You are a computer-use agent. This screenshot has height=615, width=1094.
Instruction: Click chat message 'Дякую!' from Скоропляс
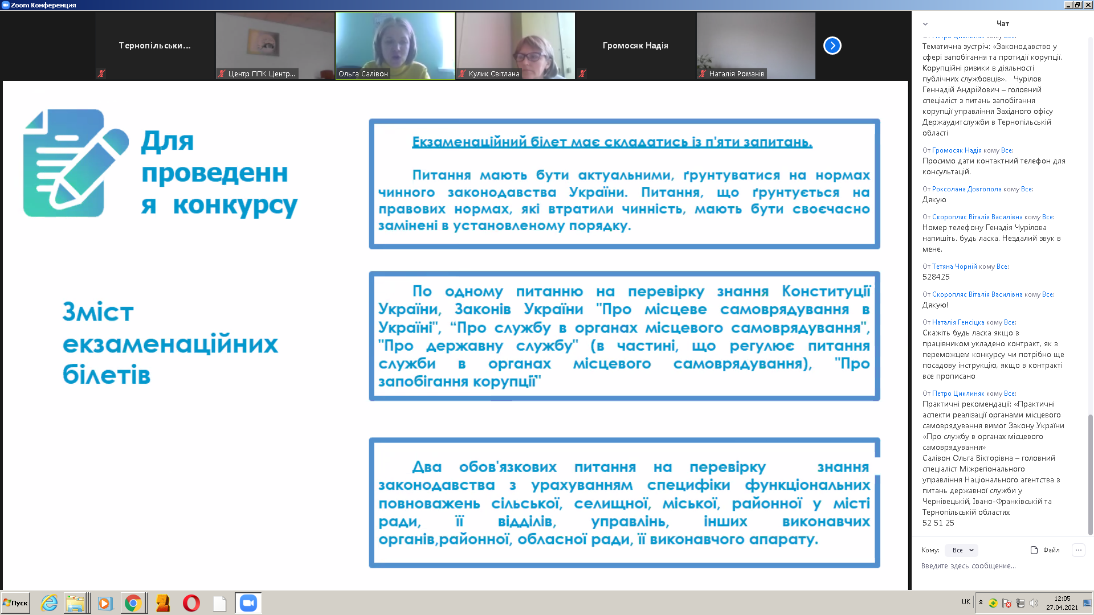coord(935,305)
